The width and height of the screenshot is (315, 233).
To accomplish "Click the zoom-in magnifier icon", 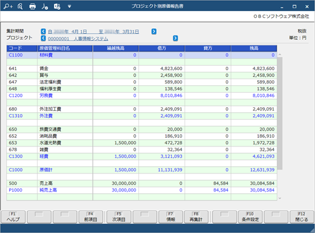I will tap(8, 6).
